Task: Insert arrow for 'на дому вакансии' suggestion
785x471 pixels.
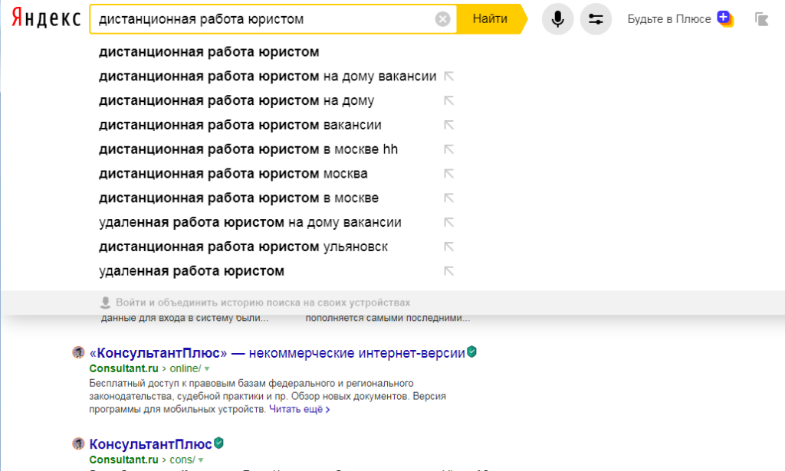Action: click(x=449, y=77)
